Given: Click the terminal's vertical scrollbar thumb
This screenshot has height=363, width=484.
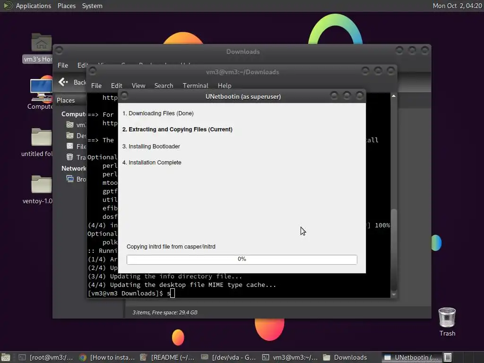Looking at the screenshot, I should tap(394, 250).
